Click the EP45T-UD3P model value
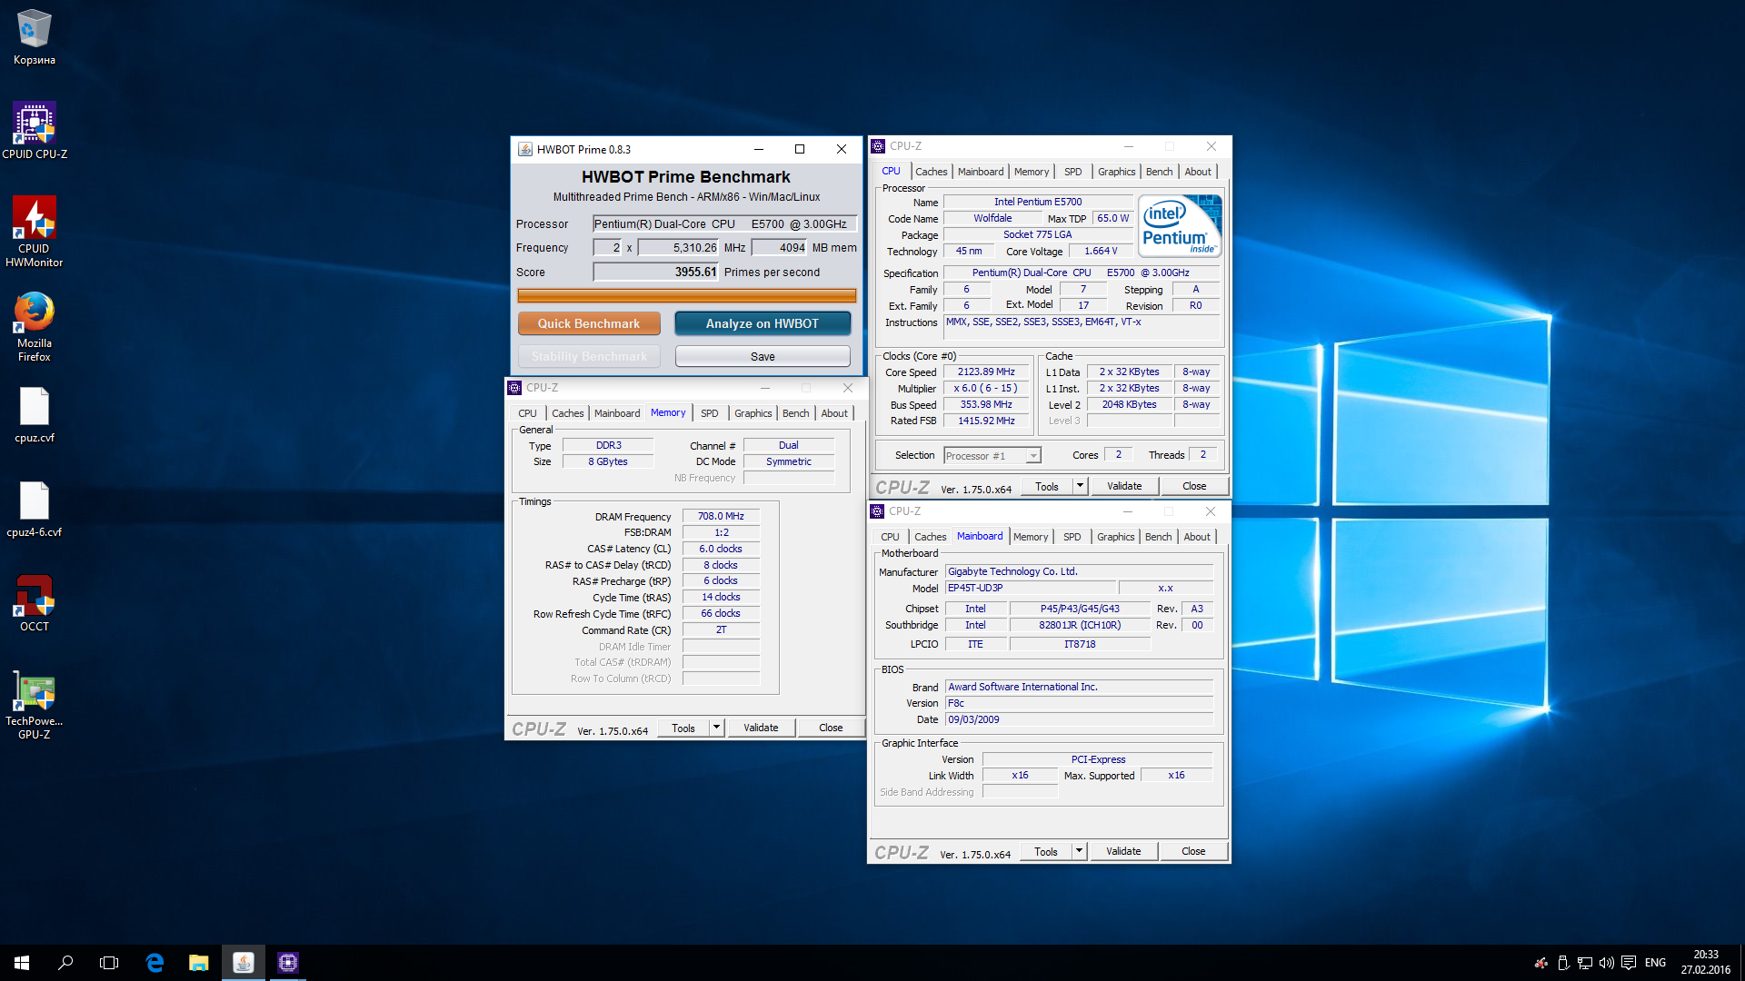This screenshot has height=981, width=1745. 1031,588
